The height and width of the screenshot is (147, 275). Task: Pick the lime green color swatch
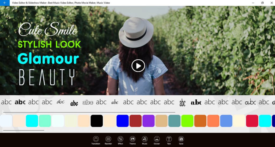click(187, 121)
